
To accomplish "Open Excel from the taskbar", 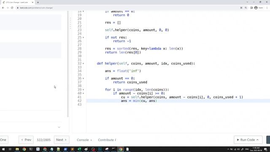I will [x=79, y=149].
